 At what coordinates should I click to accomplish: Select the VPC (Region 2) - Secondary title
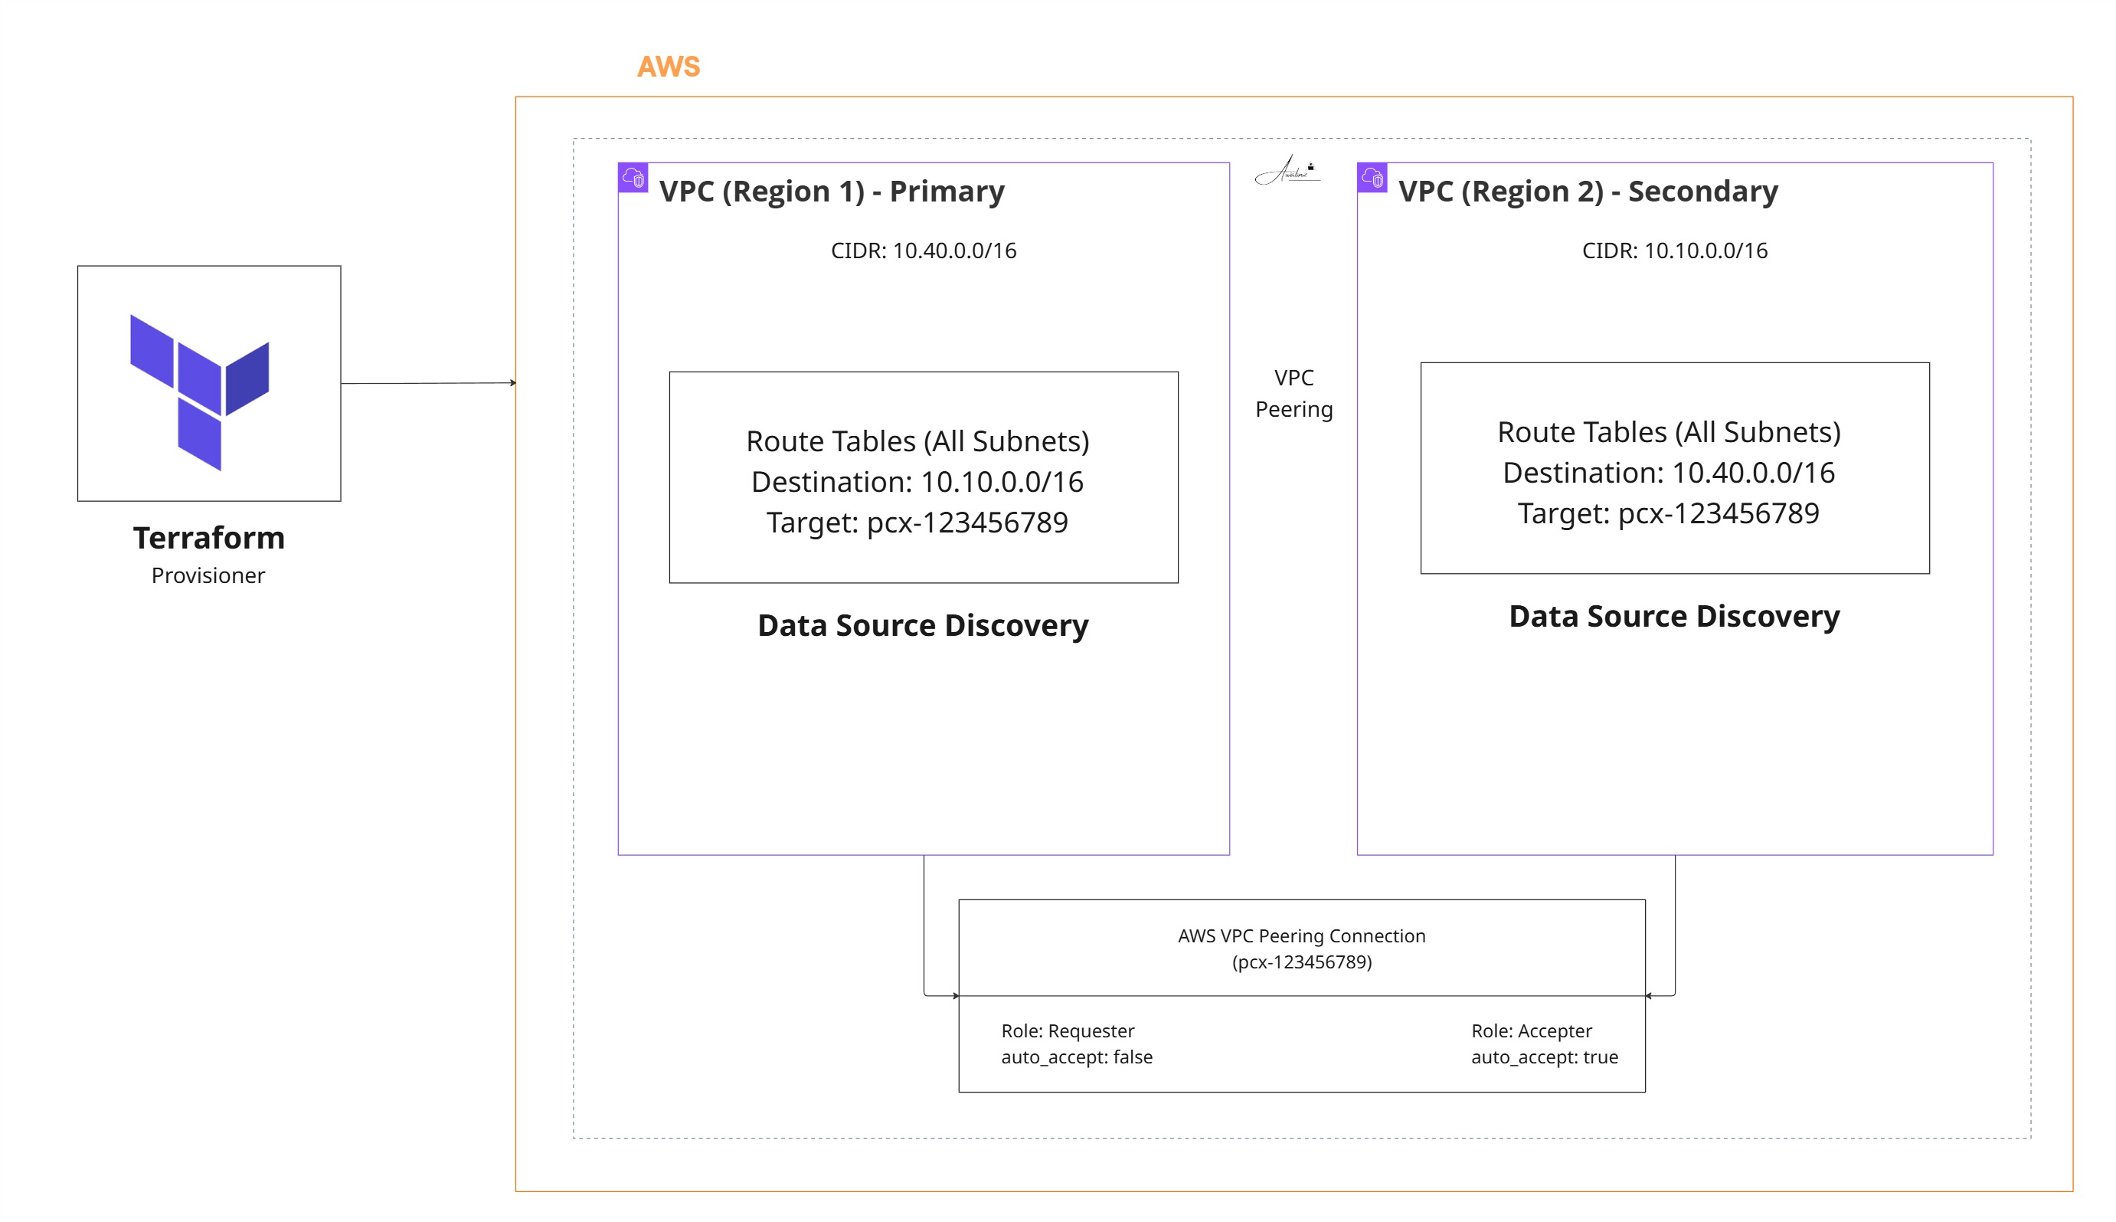[x=1588, y=192]
